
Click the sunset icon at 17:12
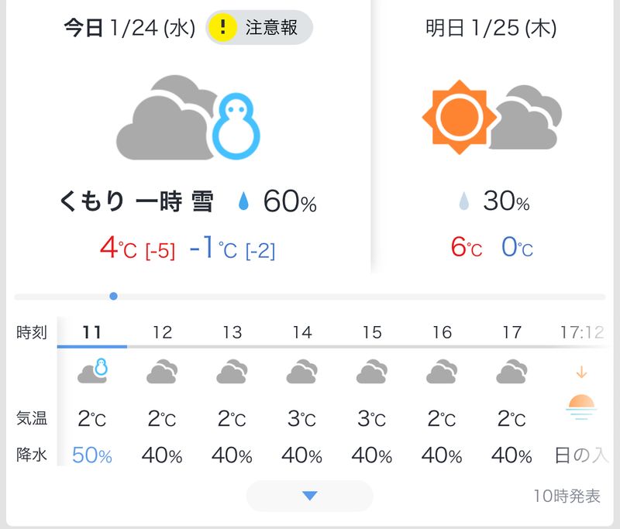[581, 404]
